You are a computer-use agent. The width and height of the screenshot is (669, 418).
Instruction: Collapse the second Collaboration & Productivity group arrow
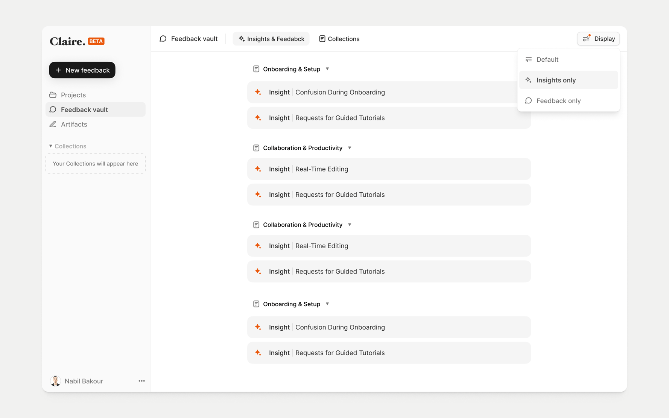tap(350, 225)
